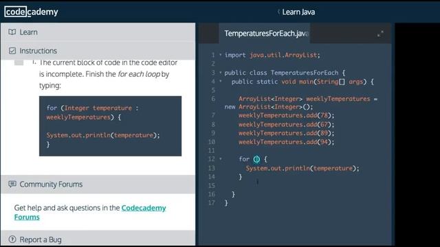This screenshot has width=440, height=247.
Task: Toggle the step 1 instruction checkbox
Action: tap(19, 62)
